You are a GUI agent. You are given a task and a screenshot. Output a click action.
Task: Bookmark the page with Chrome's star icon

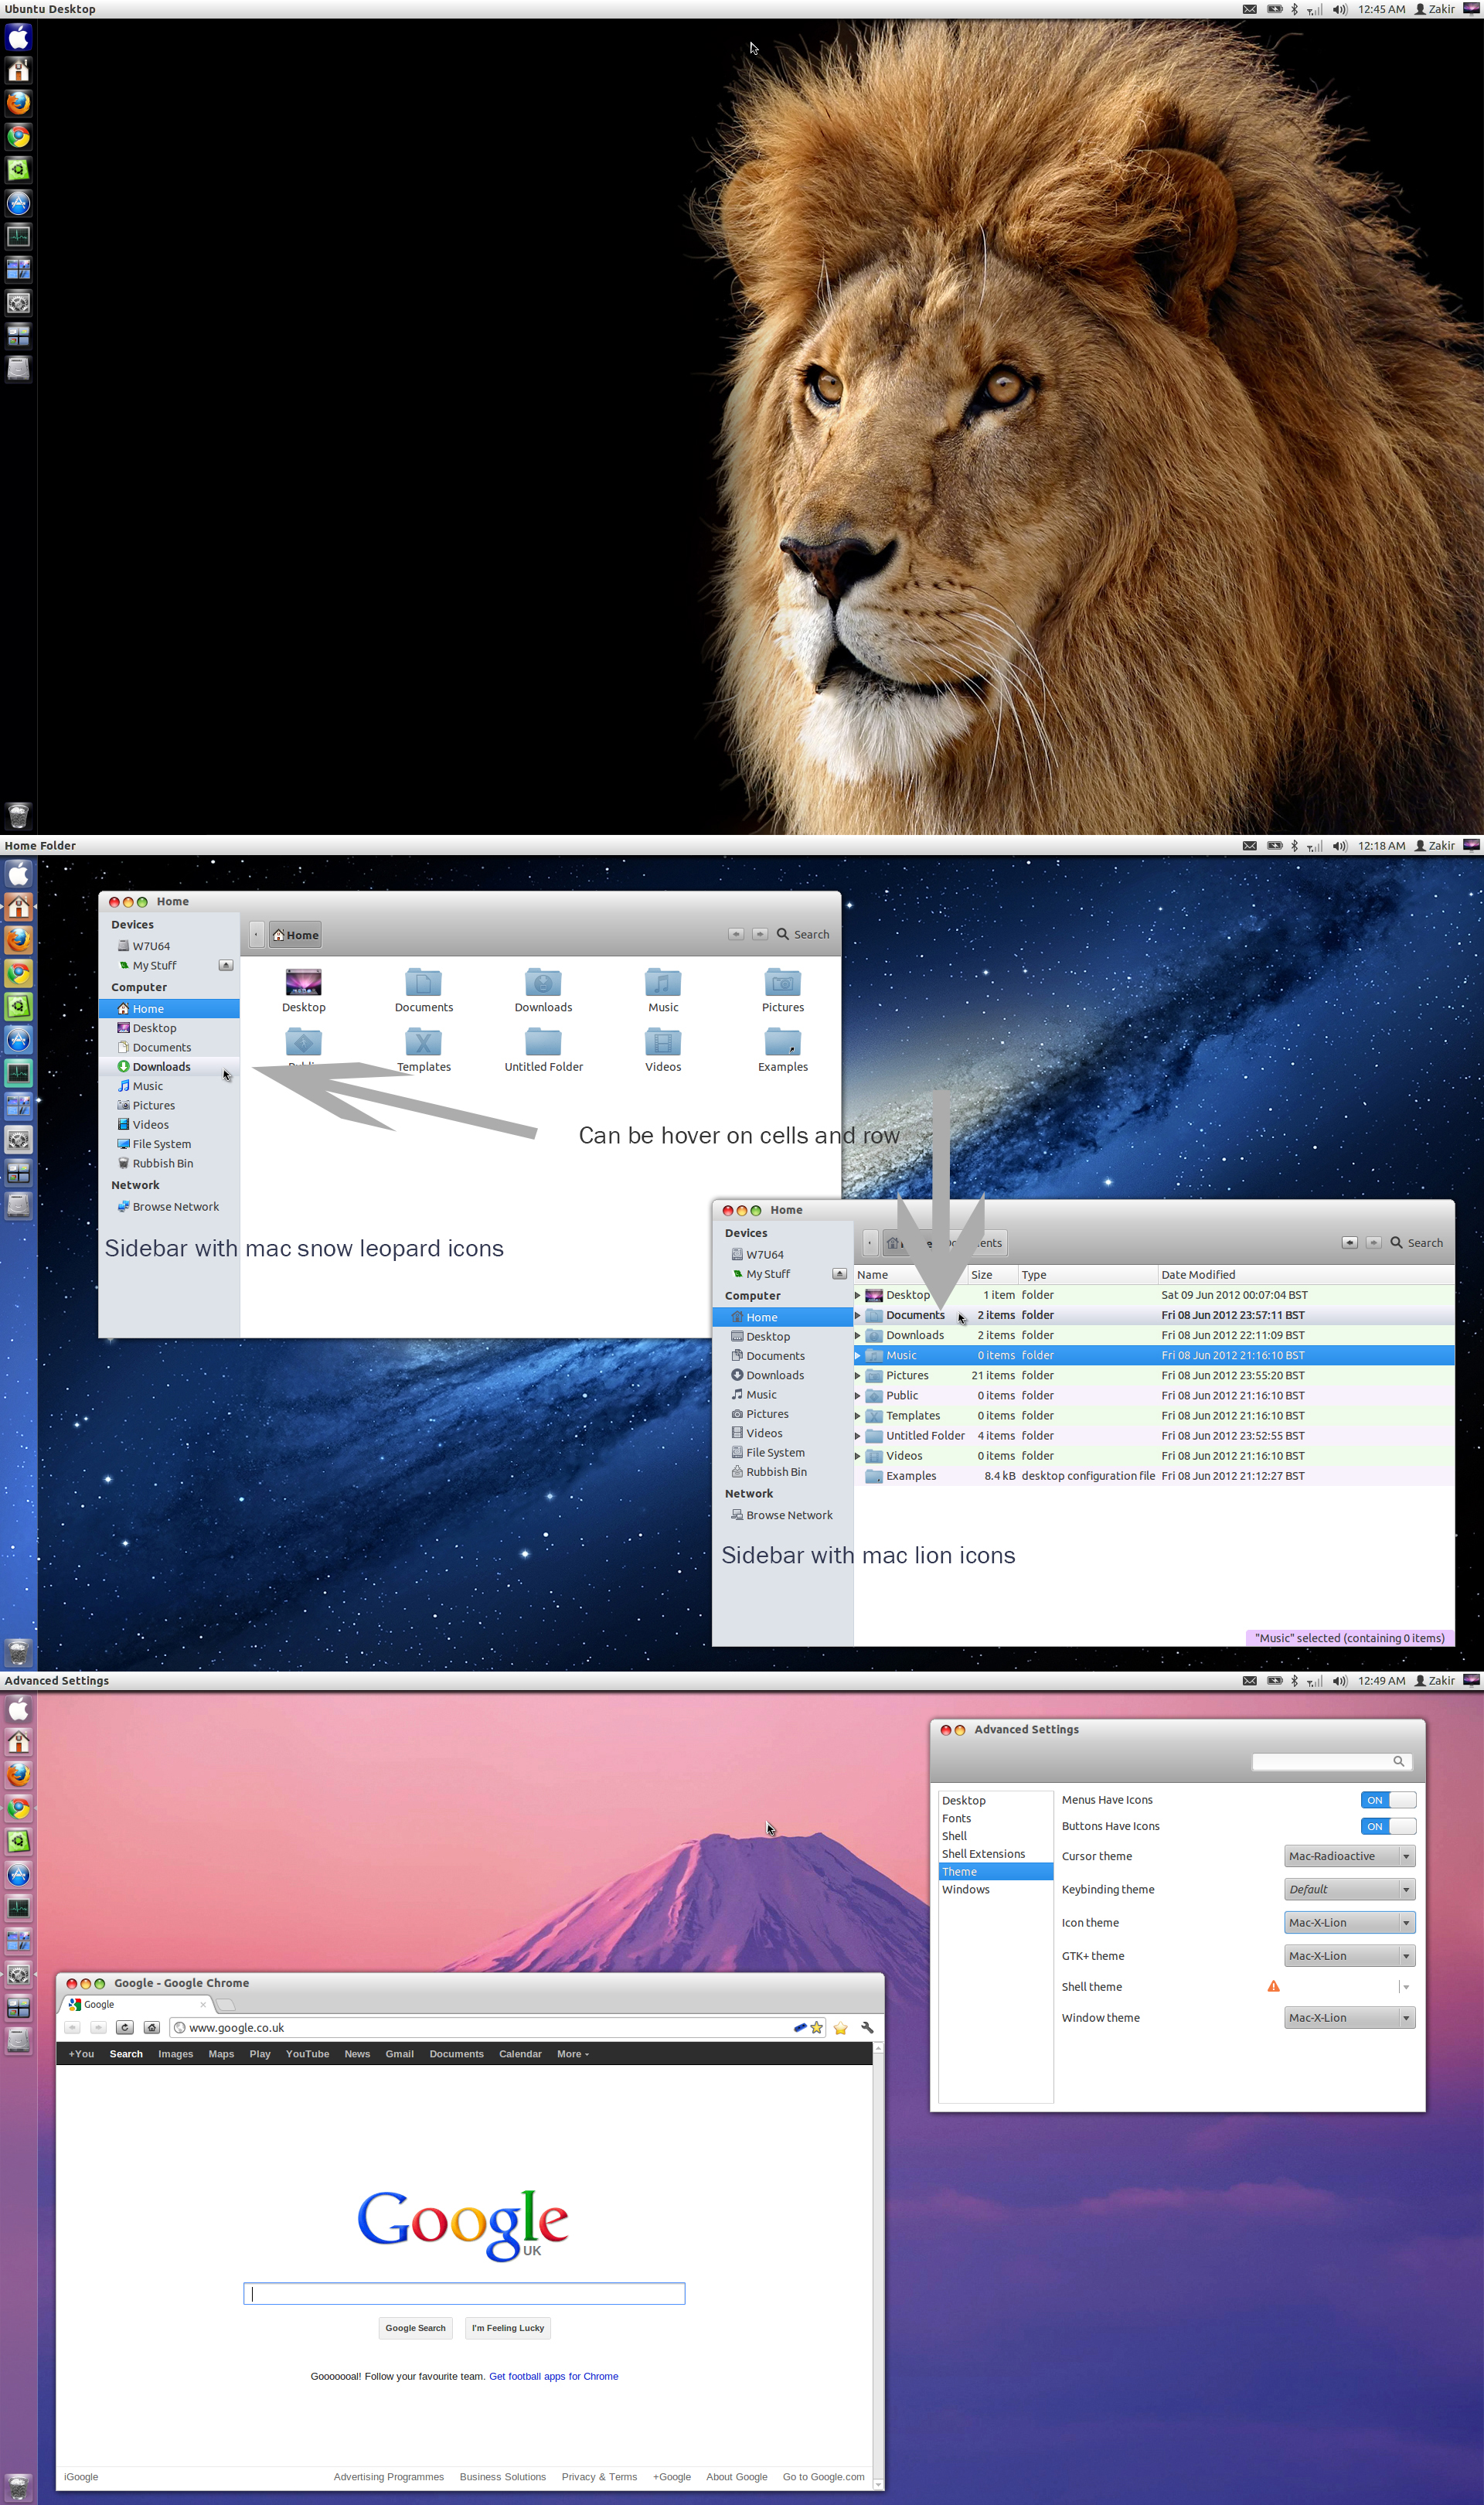tap(816, 2027)
